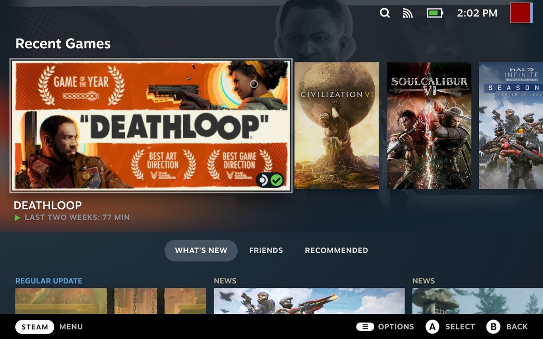Click the Last Two Weeks: 77 min text
Screen dimensions: 543x339
(77, 217)
